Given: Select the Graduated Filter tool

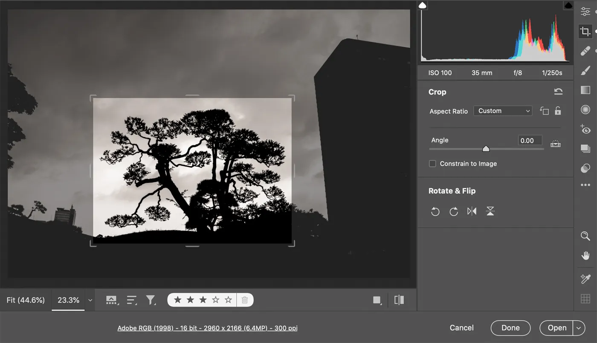Looking at the screenshot, I should pos(585,90).
